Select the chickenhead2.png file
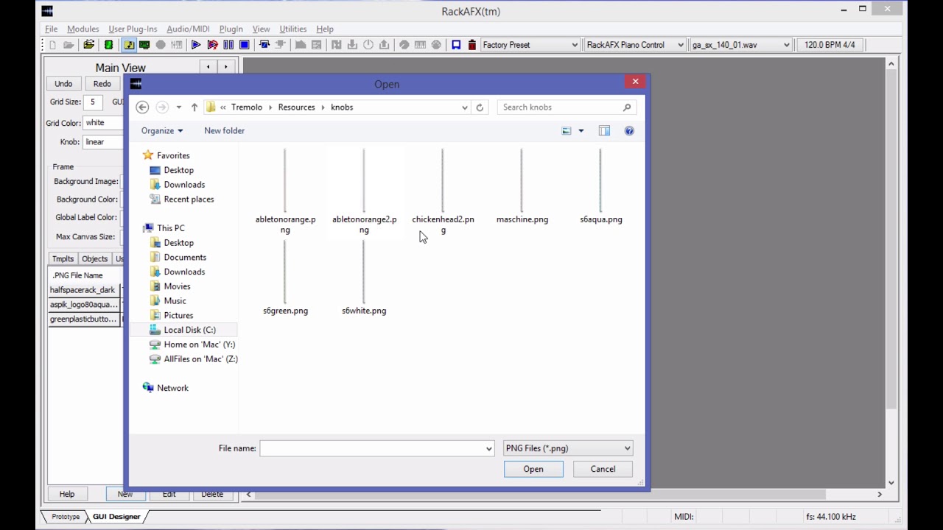Viewport: 943px width, 530px height. [x=443, y=192]
